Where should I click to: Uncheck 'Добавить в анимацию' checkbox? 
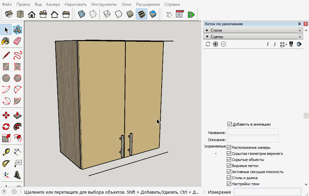coord(230,124)
